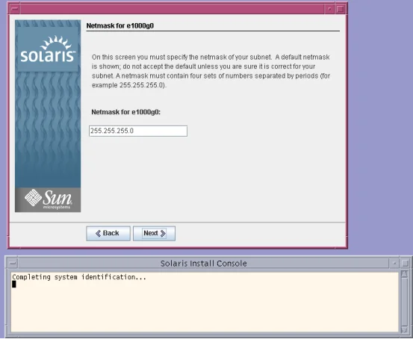Click inside the console text area
The width and height of the screenshot is (413, 339).
coord(205,302)
